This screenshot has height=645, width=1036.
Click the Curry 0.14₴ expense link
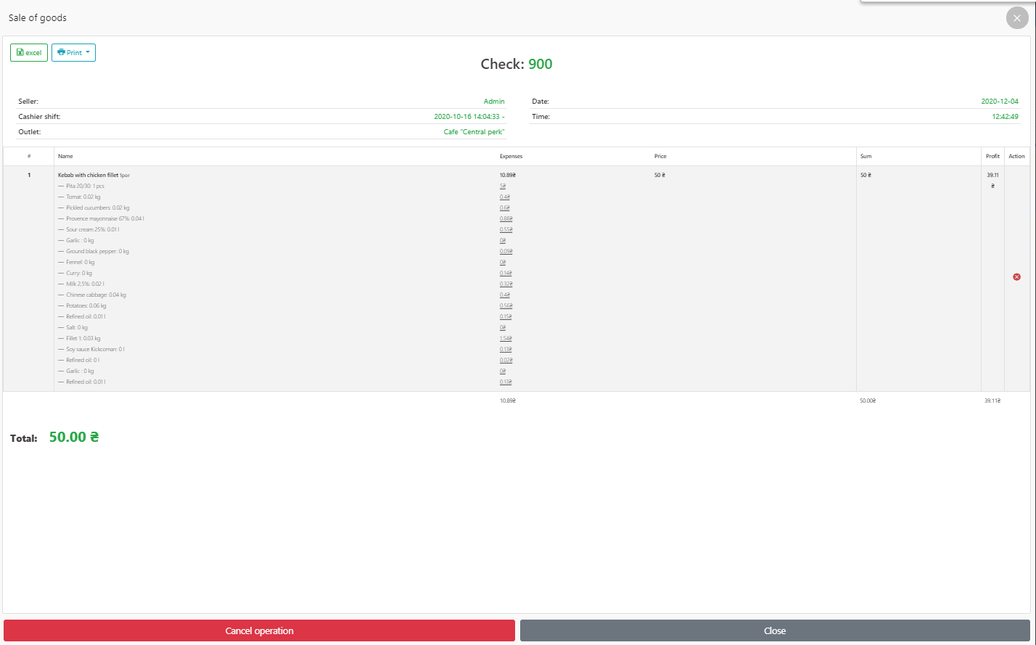[x=505, y=274]
